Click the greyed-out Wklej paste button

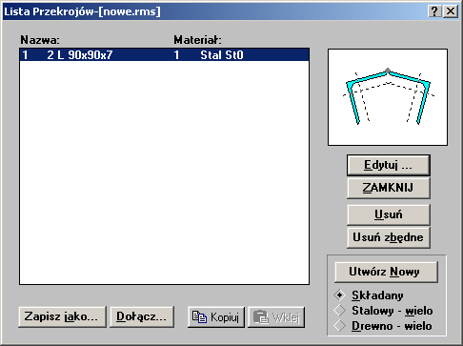click(276, 316)
